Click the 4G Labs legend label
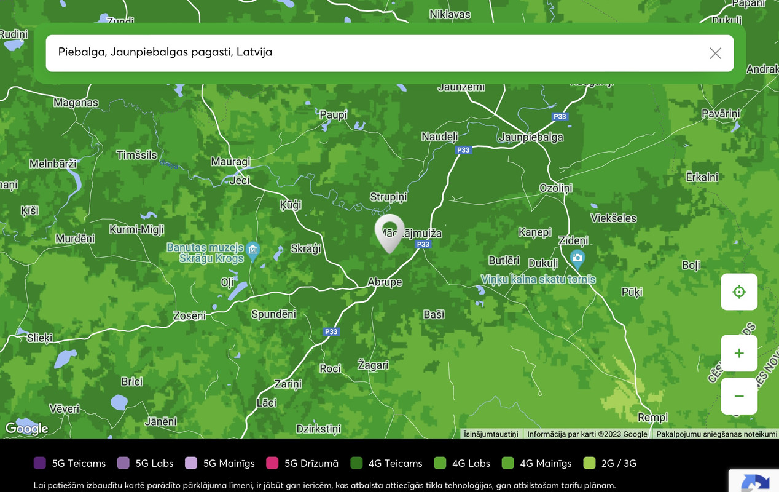The image size is (779, 492). coord(471,463)
